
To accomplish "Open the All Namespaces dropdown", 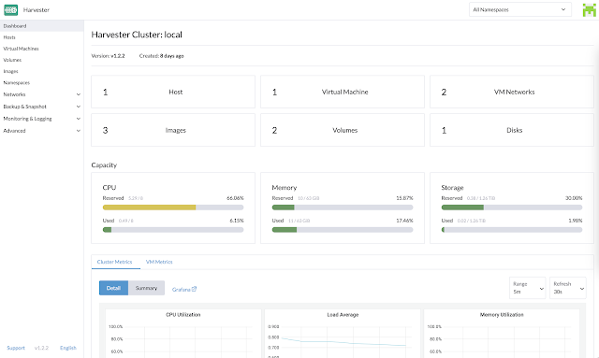I will (520, 9).
